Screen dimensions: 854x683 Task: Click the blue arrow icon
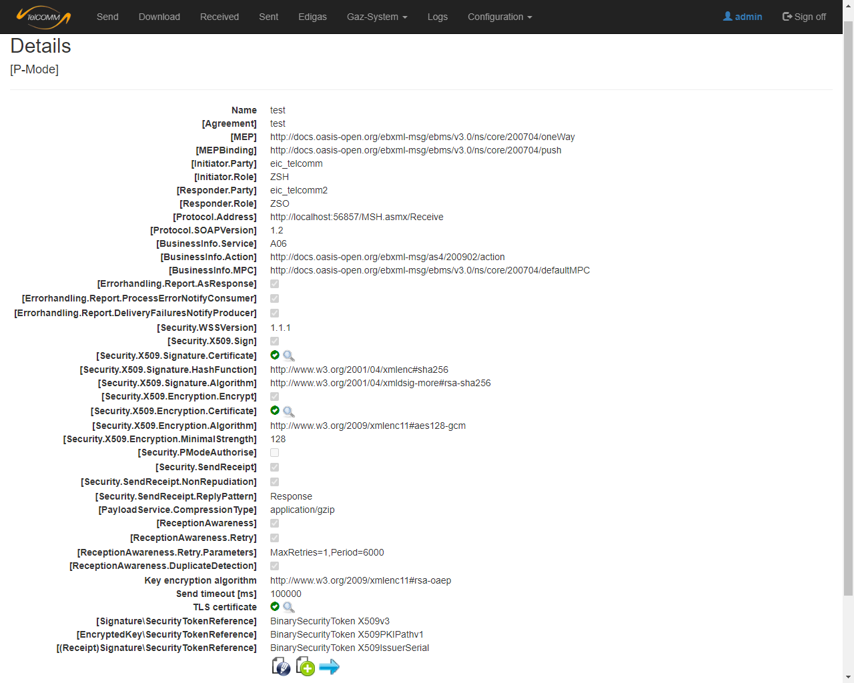[330, 667]
